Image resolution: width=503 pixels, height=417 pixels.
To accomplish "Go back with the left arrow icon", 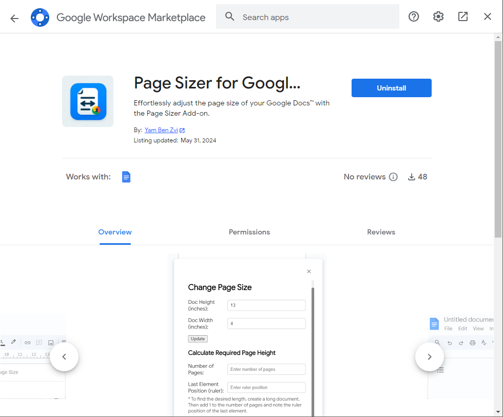I will point(14,18).
